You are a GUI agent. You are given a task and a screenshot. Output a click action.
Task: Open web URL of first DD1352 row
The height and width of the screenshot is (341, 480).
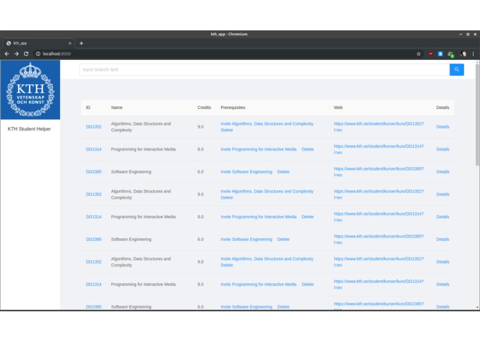(378, 127)
